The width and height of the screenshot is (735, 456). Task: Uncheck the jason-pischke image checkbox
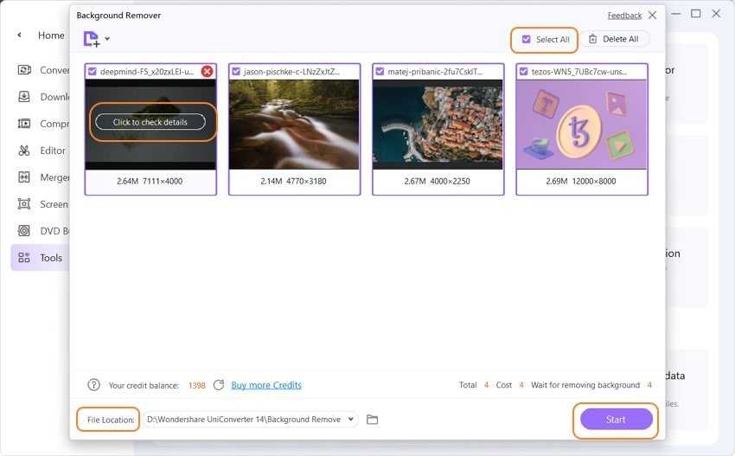click(236, 71)
